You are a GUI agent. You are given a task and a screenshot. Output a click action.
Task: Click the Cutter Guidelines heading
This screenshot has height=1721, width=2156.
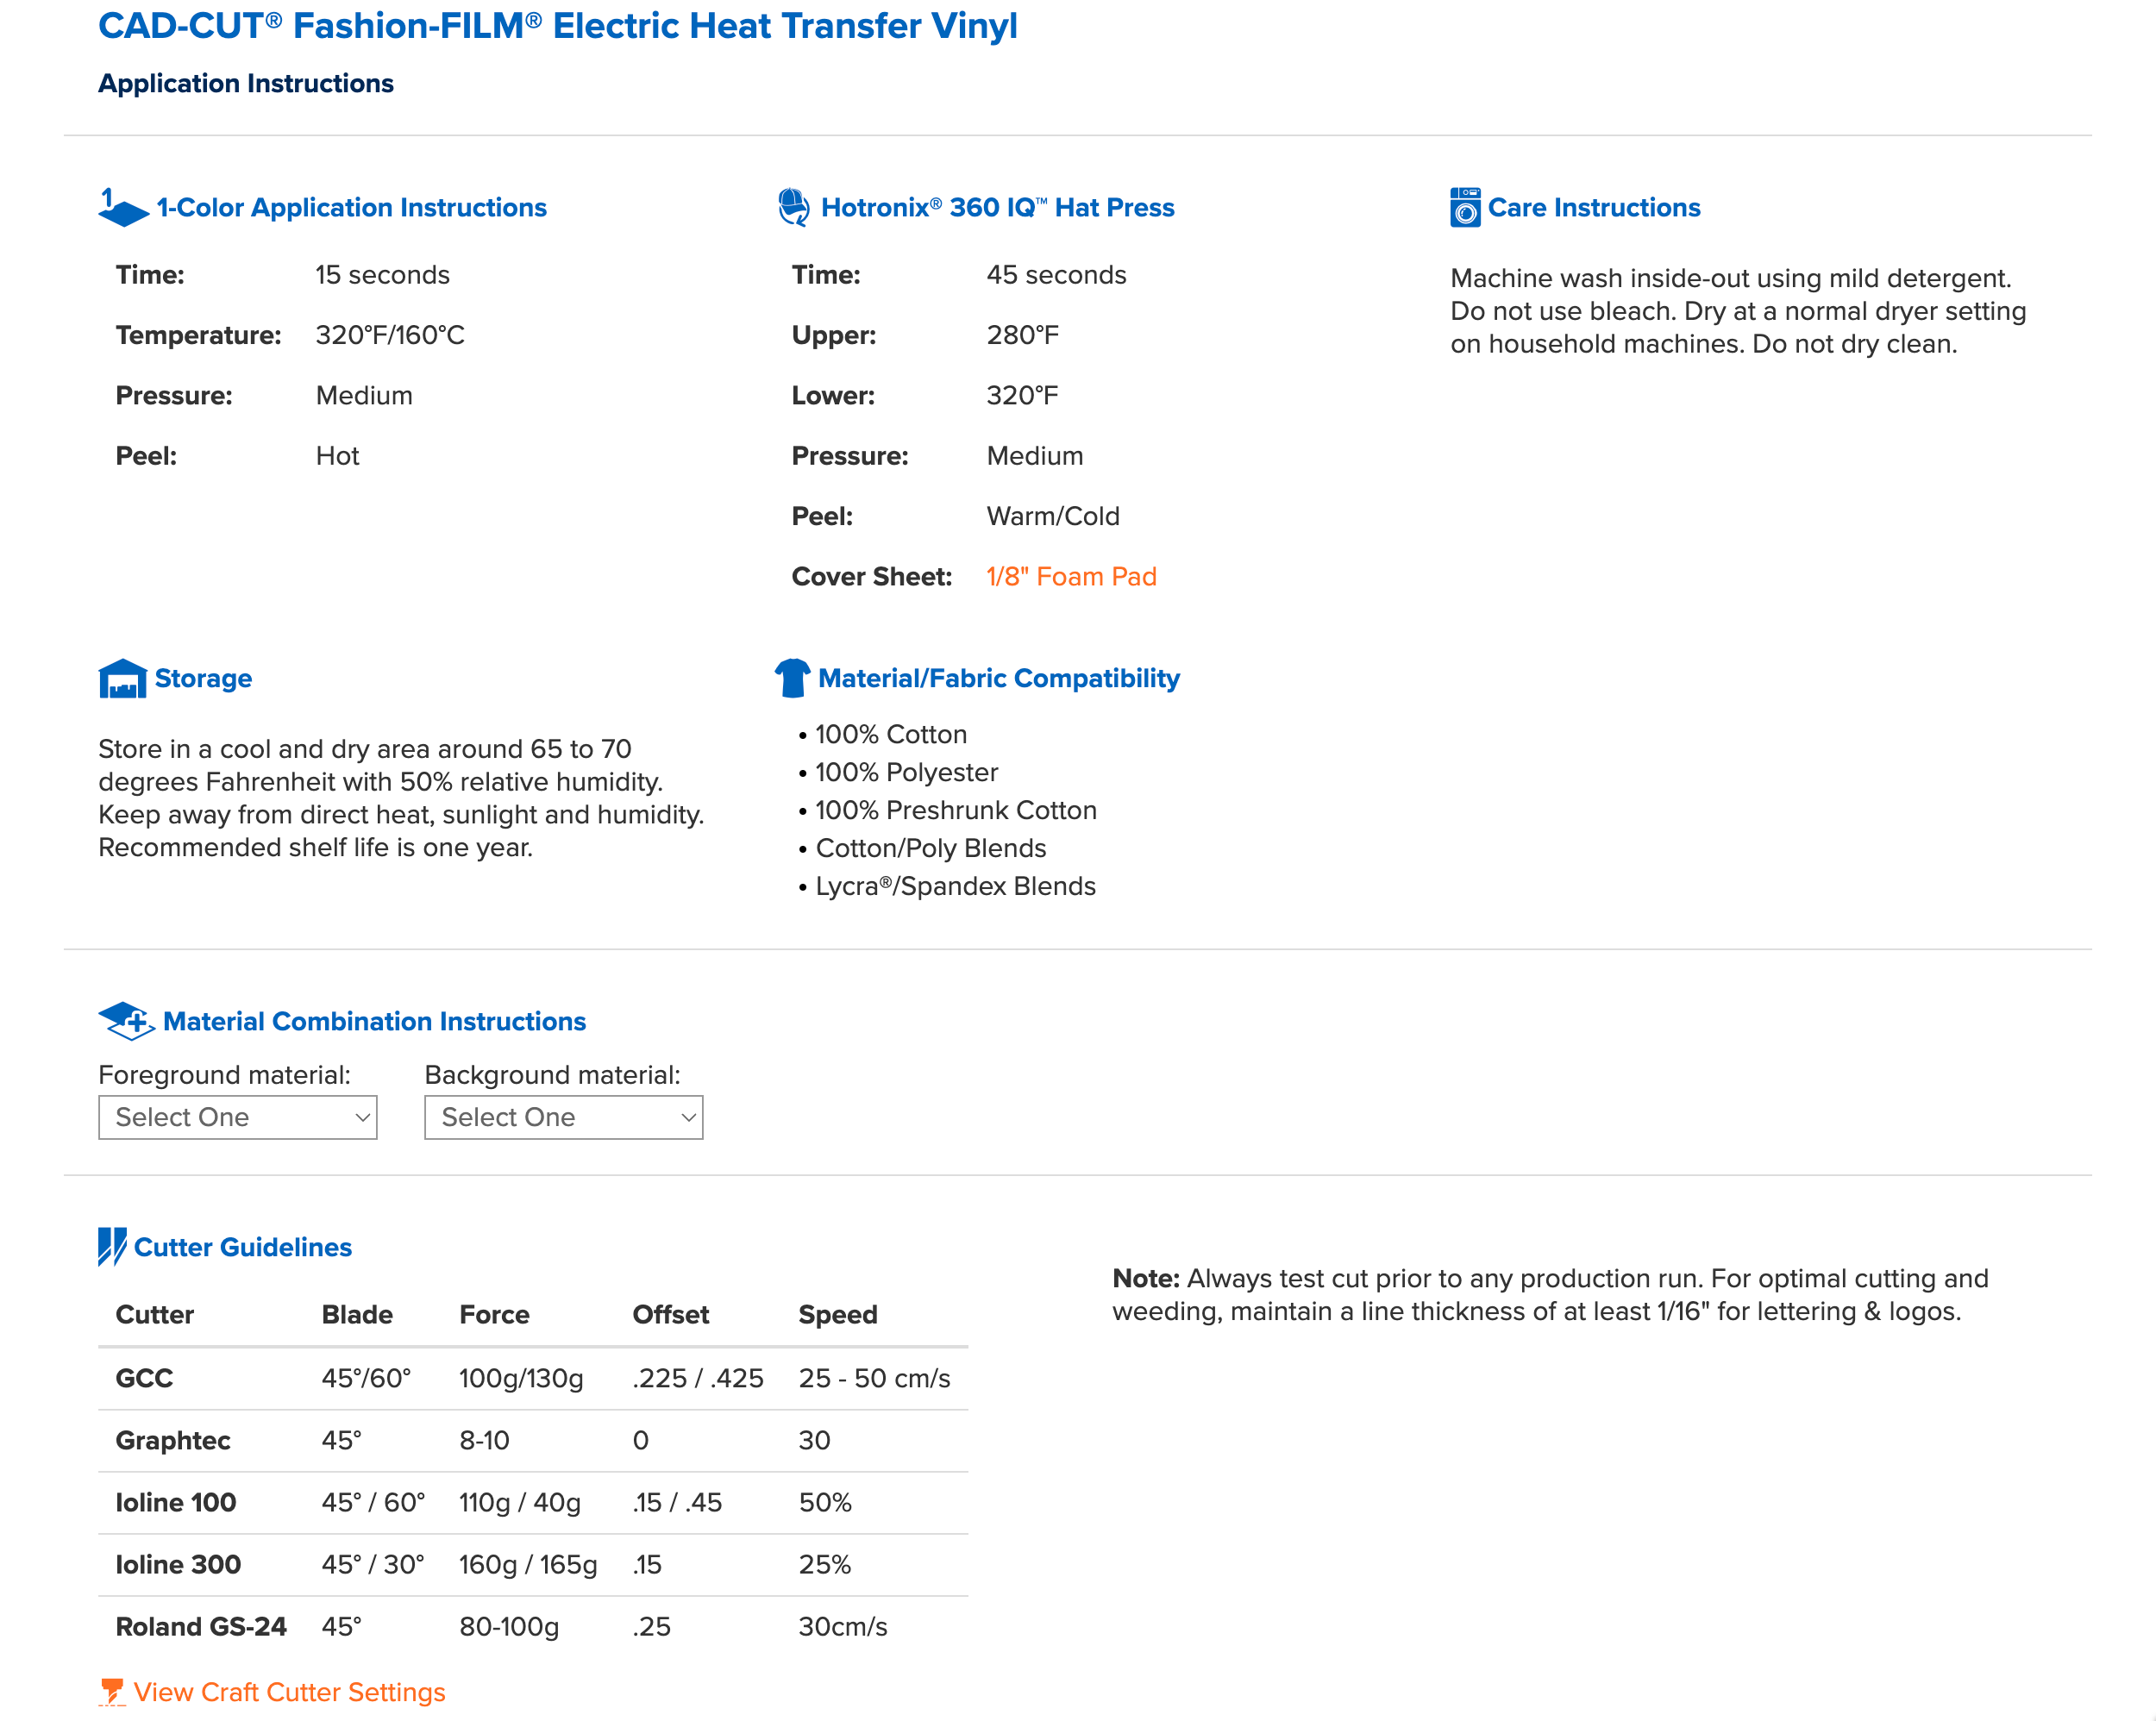[243, 1247]
